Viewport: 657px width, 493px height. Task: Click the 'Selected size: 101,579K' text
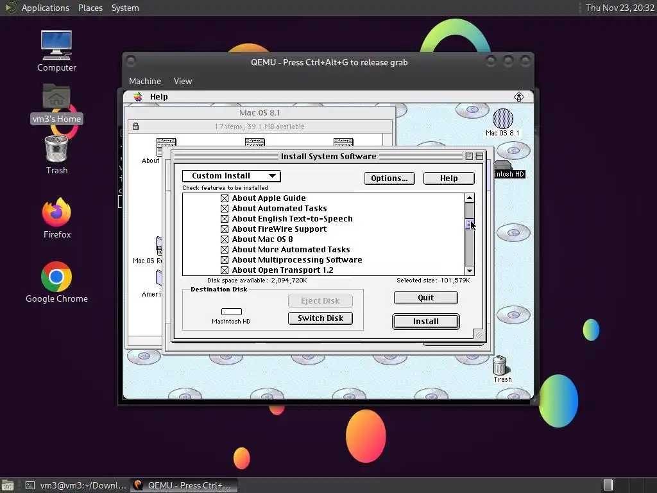[x=433, y=280]
